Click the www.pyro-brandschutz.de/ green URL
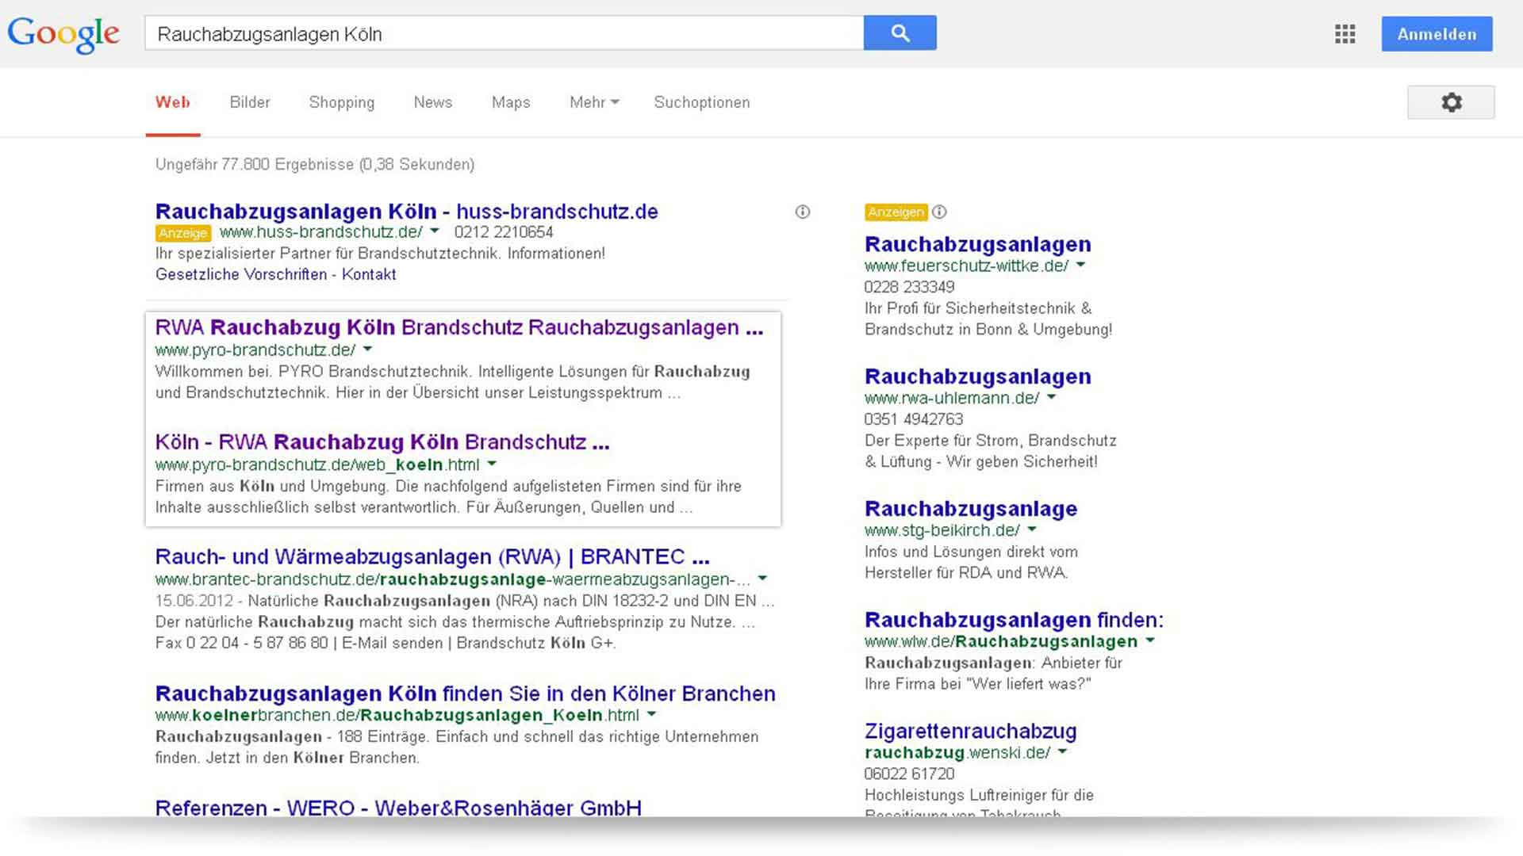 255,350
